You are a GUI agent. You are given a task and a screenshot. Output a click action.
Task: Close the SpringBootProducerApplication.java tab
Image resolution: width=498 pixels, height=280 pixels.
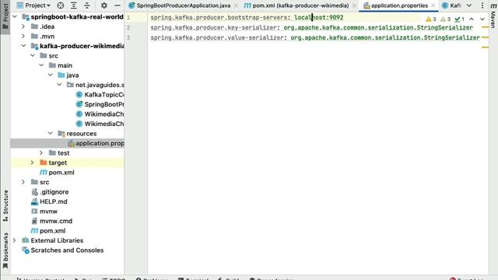236,5
